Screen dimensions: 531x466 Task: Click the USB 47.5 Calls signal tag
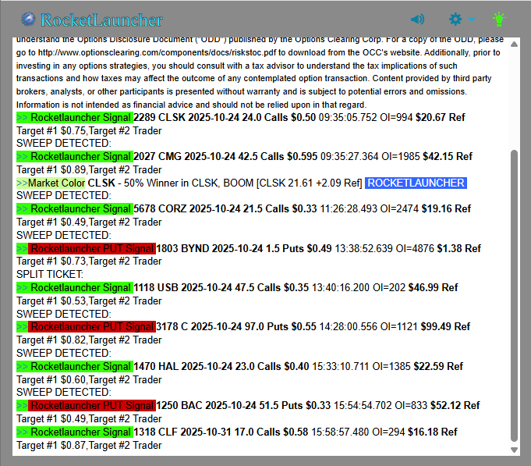[x=75, y=287]
